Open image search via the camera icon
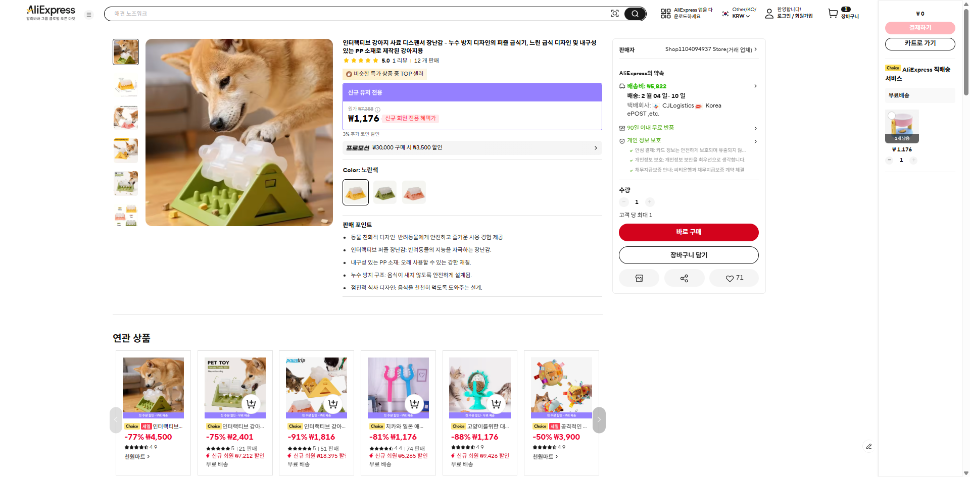The height and width of the screenshot is (477, 970). click(x=614, y=14)
